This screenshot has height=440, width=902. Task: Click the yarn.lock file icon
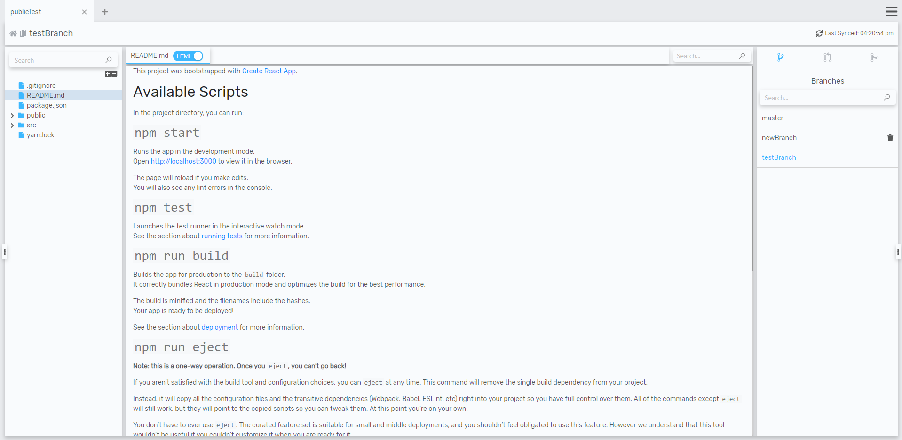click(x=21, y=135)
